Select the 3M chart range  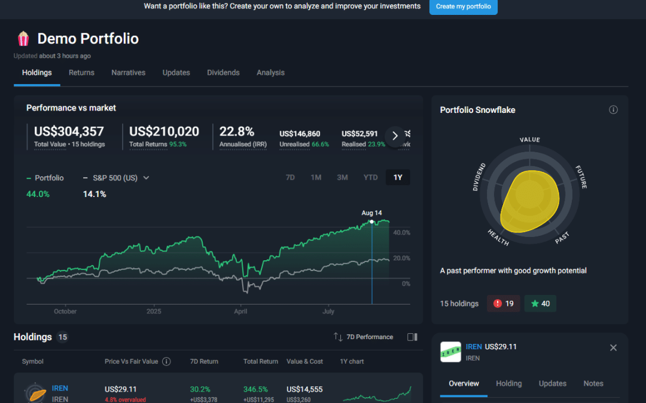(342, 178)
